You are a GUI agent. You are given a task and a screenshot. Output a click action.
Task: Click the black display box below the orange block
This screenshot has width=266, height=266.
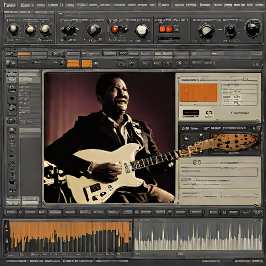[x=191, y=113]
